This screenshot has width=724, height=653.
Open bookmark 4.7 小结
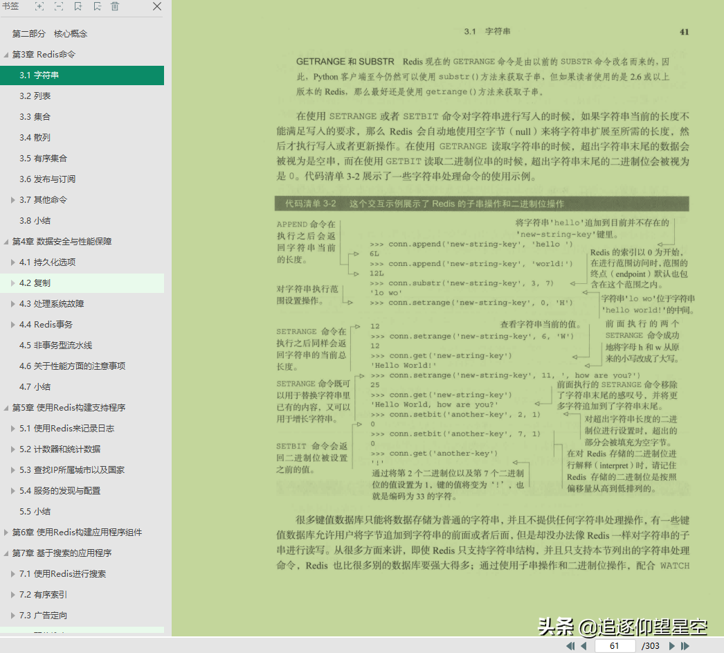(x=35, y=387)
